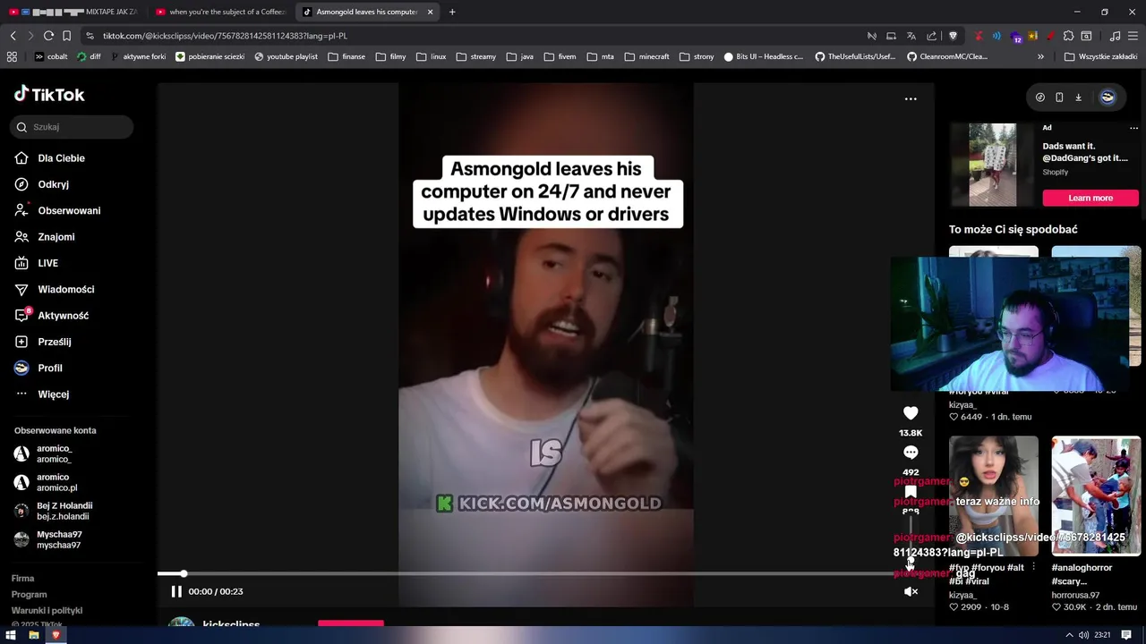1146x644 pixels.
Task: Open the linux bookmarks folder
Action: pyautogui.click(x=431, y=56)
